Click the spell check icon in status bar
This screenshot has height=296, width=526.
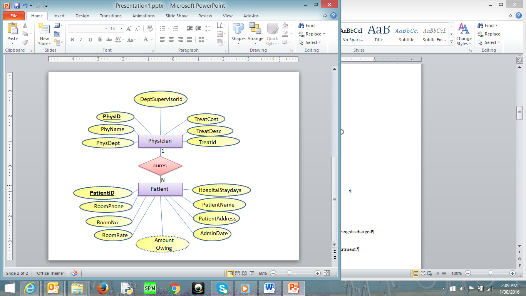click(x=75, y=273)
